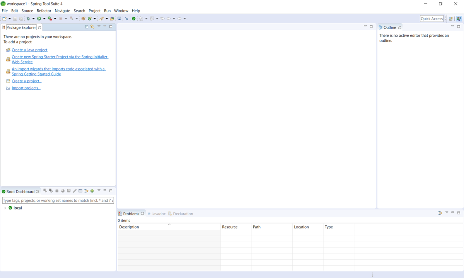Screen dimensions: 464x278
Task: Click the Quick Access search field
Action: click(x=432, y=19)
